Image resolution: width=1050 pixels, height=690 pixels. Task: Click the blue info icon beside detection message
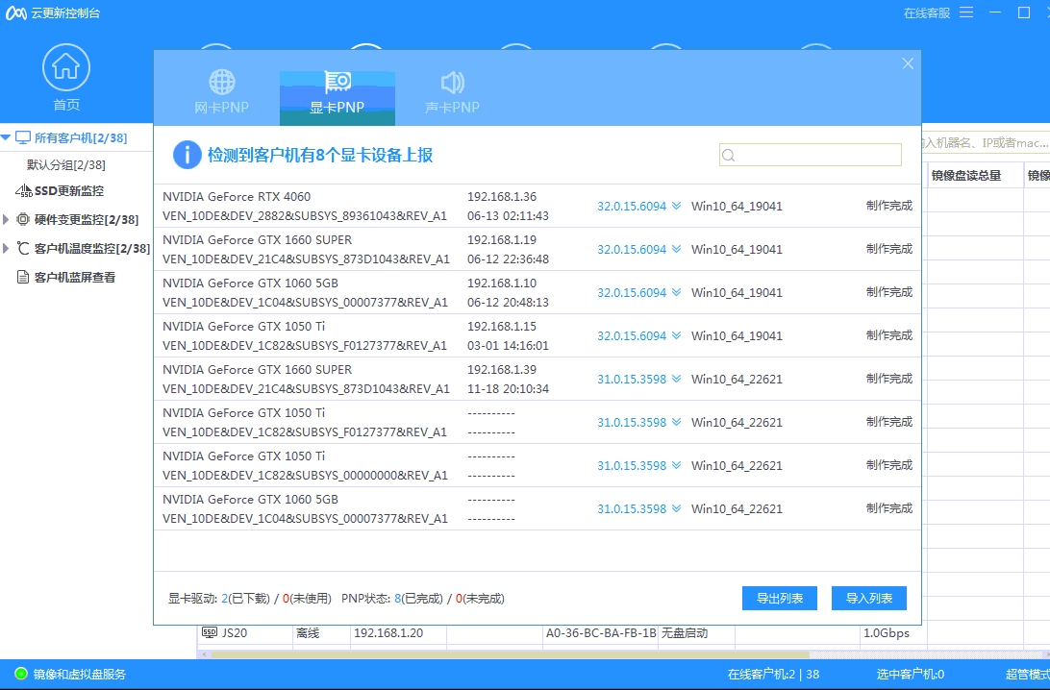click(x=187, y=156)
